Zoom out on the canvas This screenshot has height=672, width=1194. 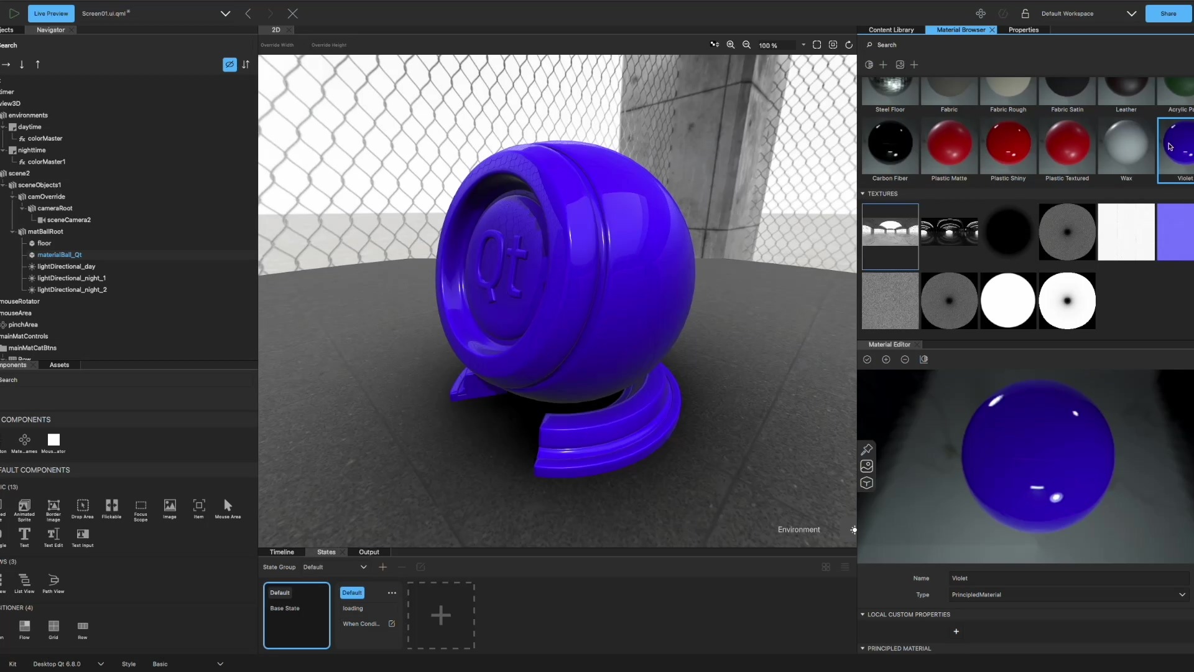[747, 45]
